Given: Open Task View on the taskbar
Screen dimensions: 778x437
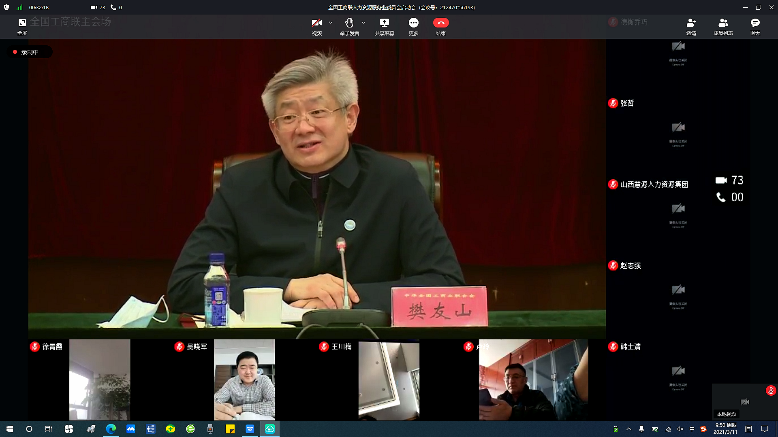Looking at the screenshot, I should [x=49, y=429].
